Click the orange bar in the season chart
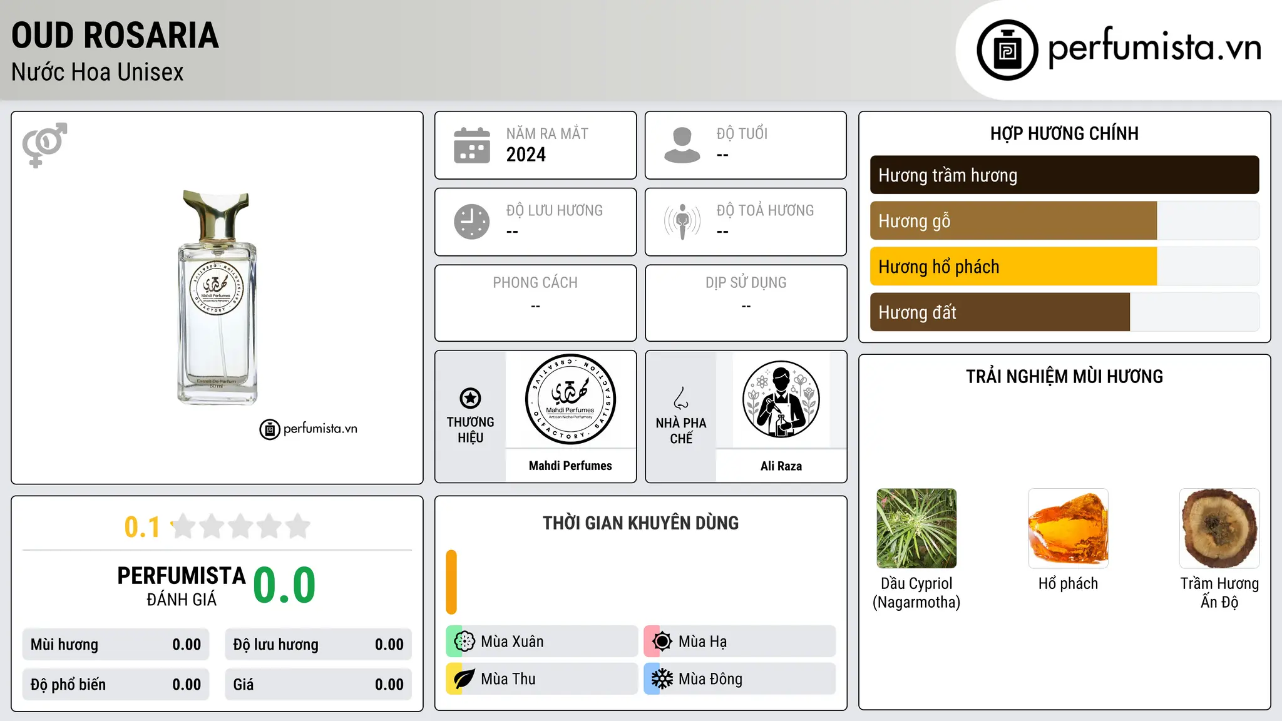 [451, 582]
